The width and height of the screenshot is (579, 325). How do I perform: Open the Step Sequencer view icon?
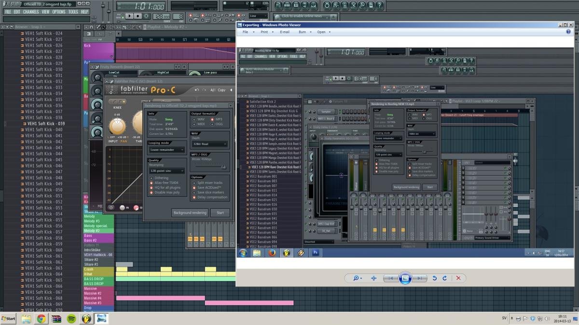click(288, 5)
